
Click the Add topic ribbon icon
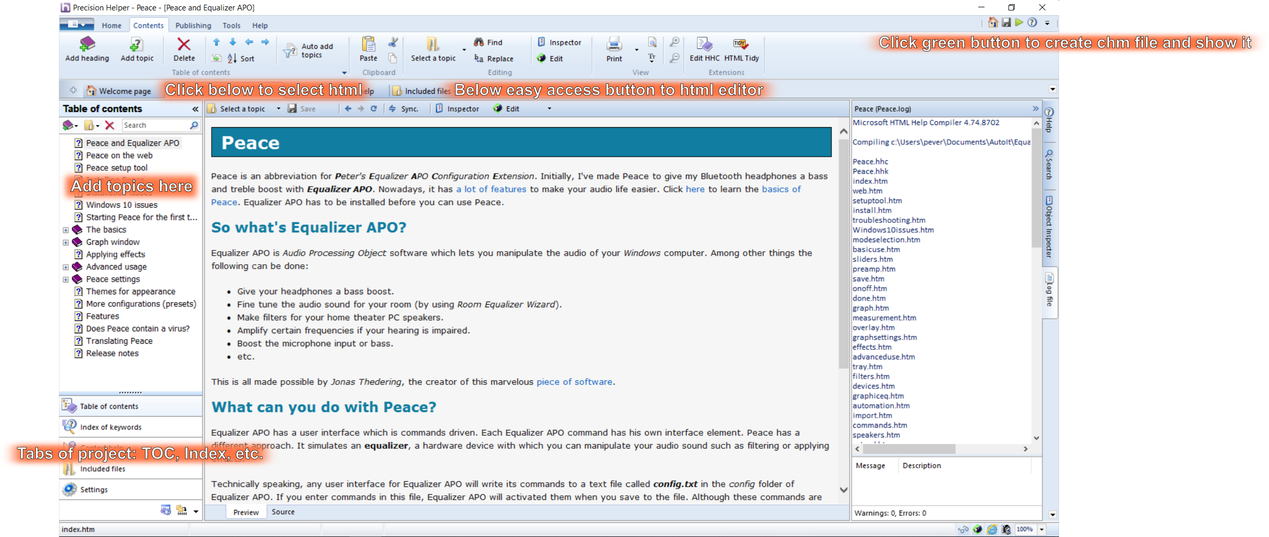pyautogui.click(x=136, y=44)
